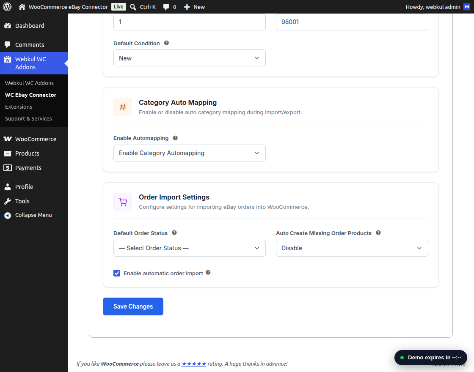Open Payments menu item
474x372 pixels.
34,168
